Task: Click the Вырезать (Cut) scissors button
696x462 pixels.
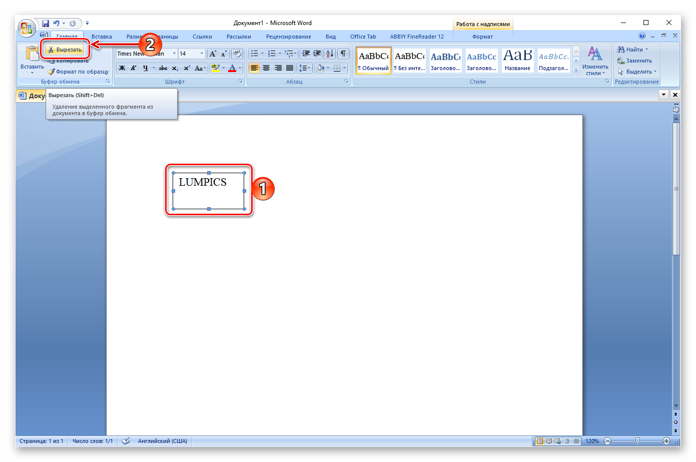Action: 65,50
